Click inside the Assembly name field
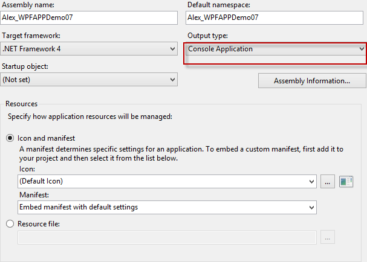This screenshot has width=367, height=262. (x=89, y=18)
